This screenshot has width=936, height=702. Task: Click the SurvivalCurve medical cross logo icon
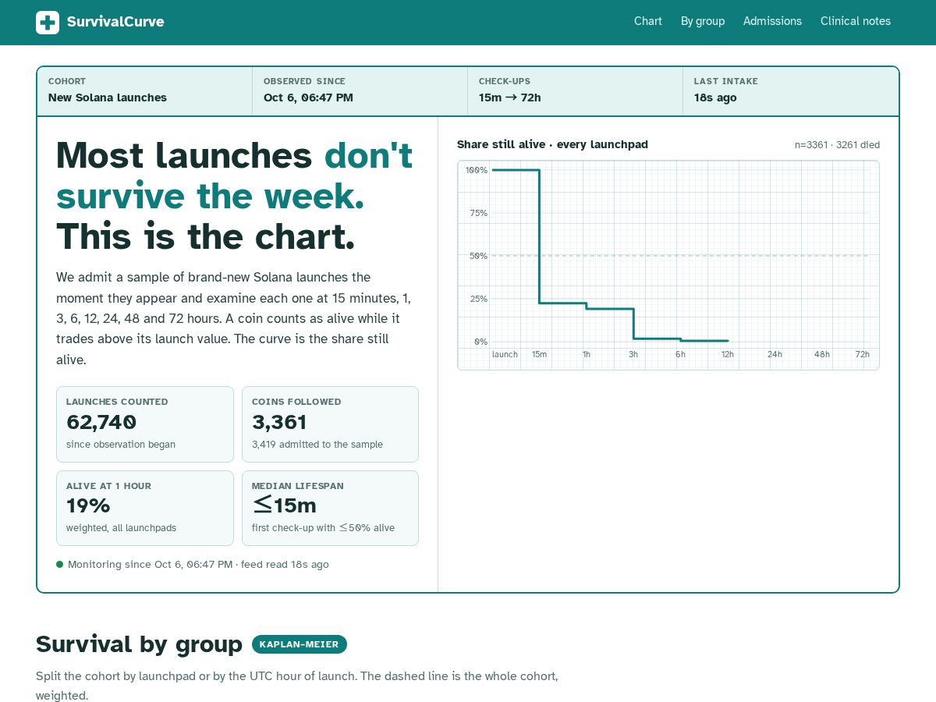coord(48,23)
